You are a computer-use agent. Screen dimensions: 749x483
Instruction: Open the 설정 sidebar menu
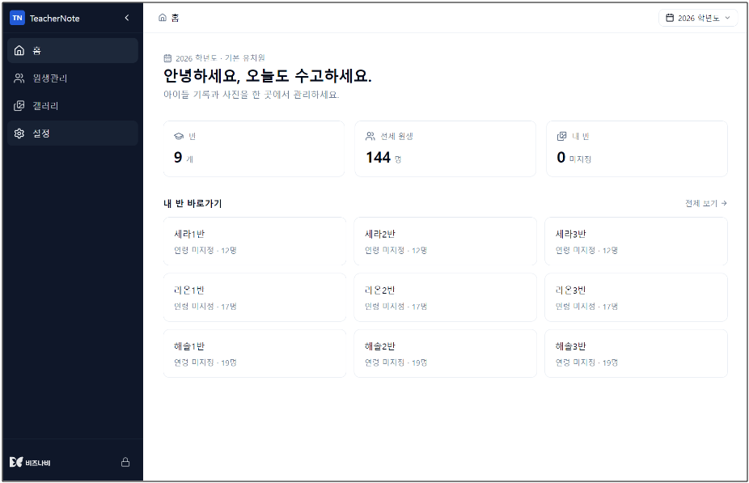click(73, 133)
